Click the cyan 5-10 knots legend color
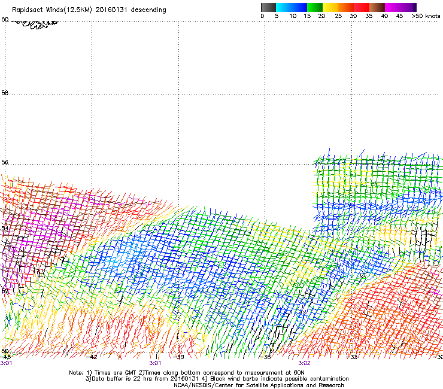443x389 pixels. point(284,7)
